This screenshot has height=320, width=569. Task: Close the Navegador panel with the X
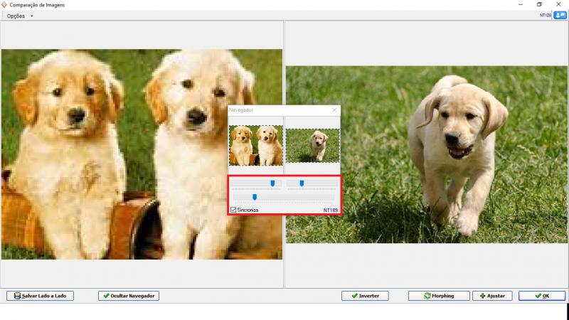coord(334,110)
